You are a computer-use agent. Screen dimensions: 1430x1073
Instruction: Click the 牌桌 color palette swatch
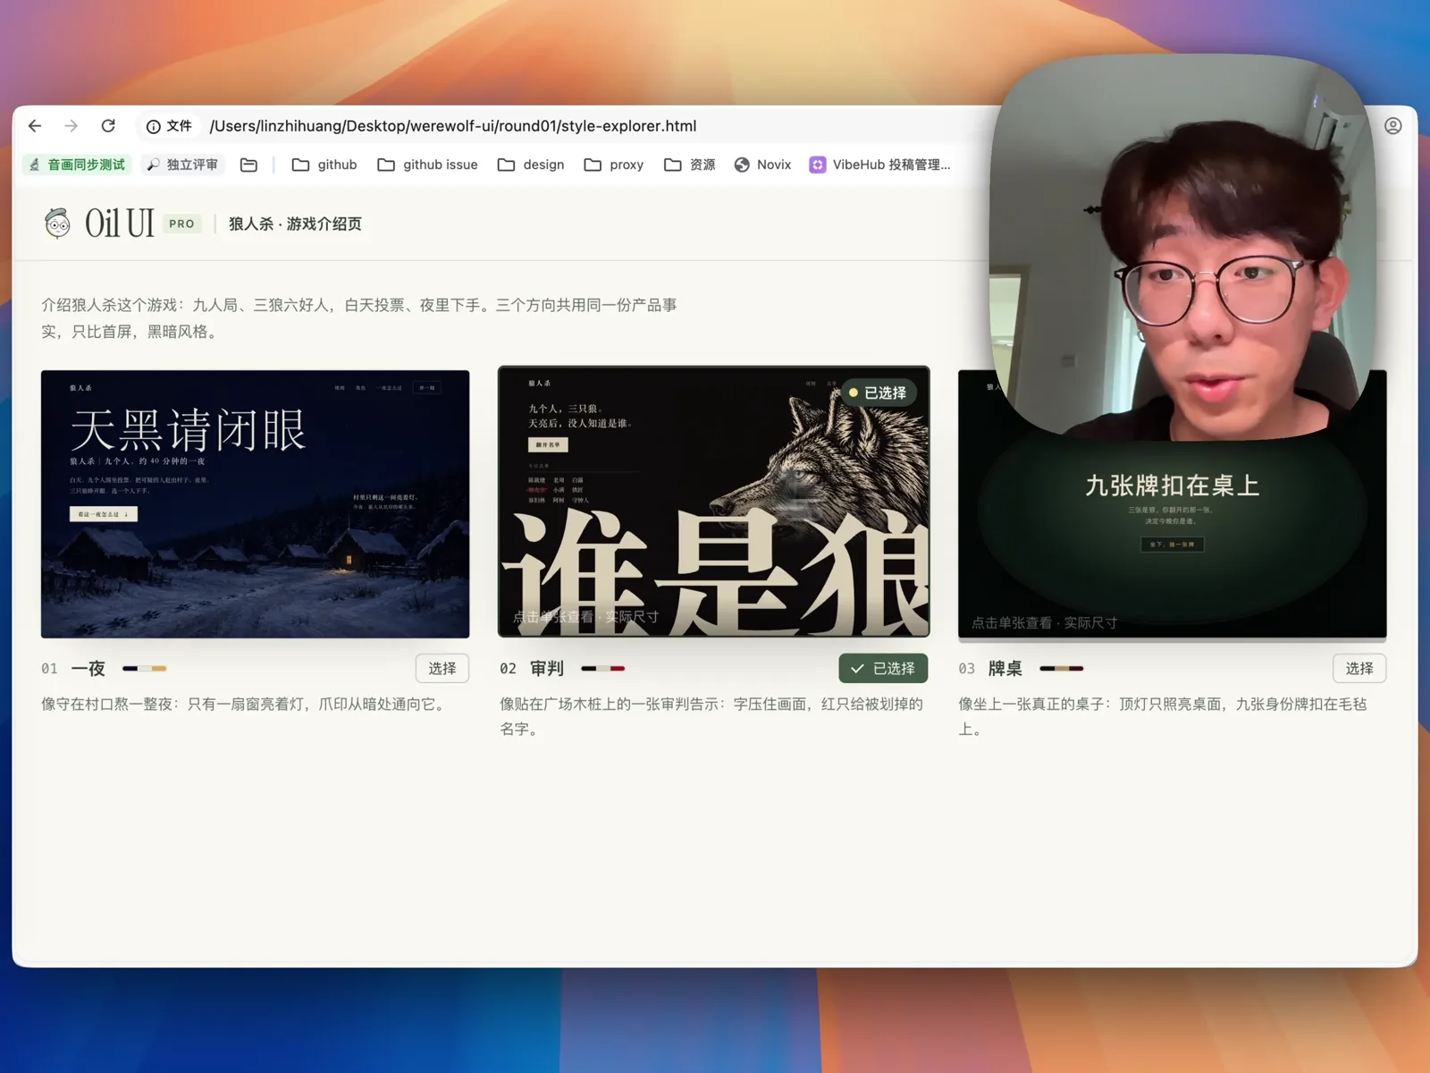pyautogui.click(x=1062, y=668)
